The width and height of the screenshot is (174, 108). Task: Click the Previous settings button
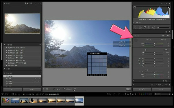pos(142,89)
